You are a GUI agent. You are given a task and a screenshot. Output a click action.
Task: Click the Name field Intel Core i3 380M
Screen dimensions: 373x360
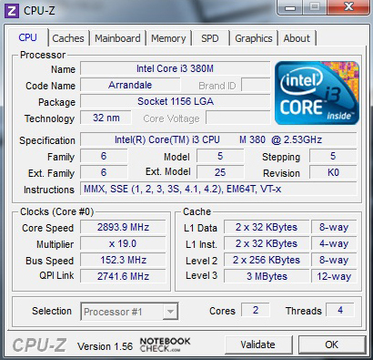[175, 68]
